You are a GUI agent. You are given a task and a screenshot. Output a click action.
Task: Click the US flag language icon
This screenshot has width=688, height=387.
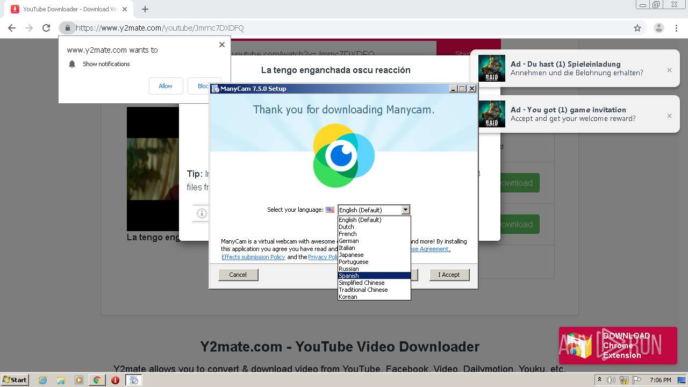pyautogui.click(x=330, y=210)
